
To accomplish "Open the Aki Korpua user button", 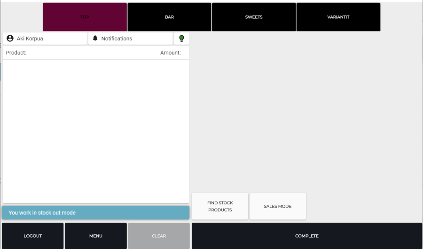I will point(45,39).
